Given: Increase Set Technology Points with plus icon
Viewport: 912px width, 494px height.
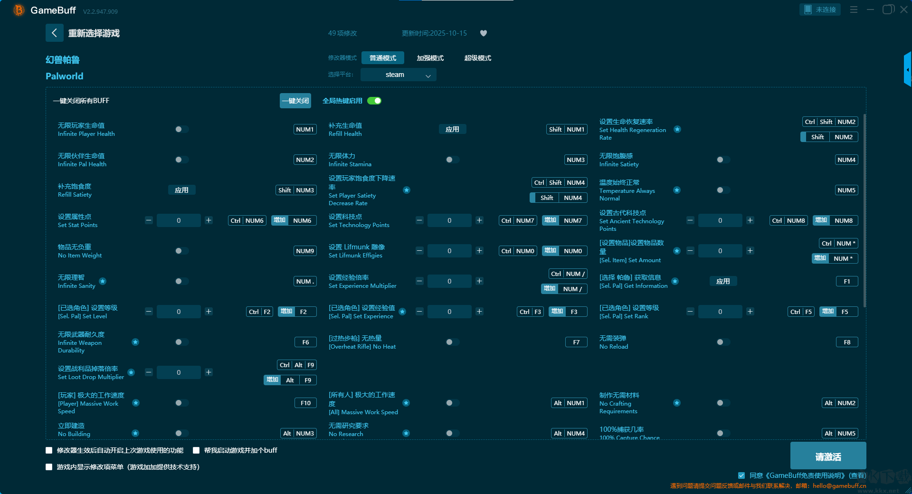Looking at the screenshot, I should pyautogui.click(x=479, y=220).
